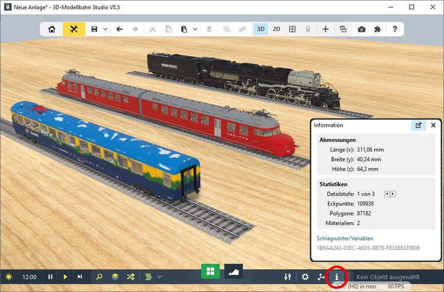
Task: Minimize the Modellbahn Studio window
Action: click(x=391, y=7)
